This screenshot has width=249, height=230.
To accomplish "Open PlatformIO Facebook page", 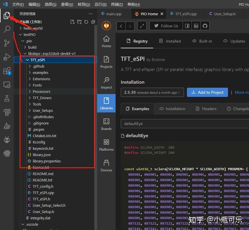I will (187, 26).
